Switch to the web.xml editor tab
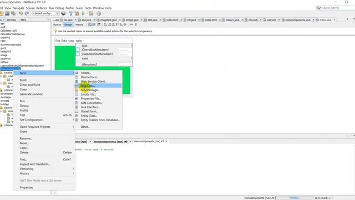This screenshot has width=355, height=200. (x=271, y=20)
